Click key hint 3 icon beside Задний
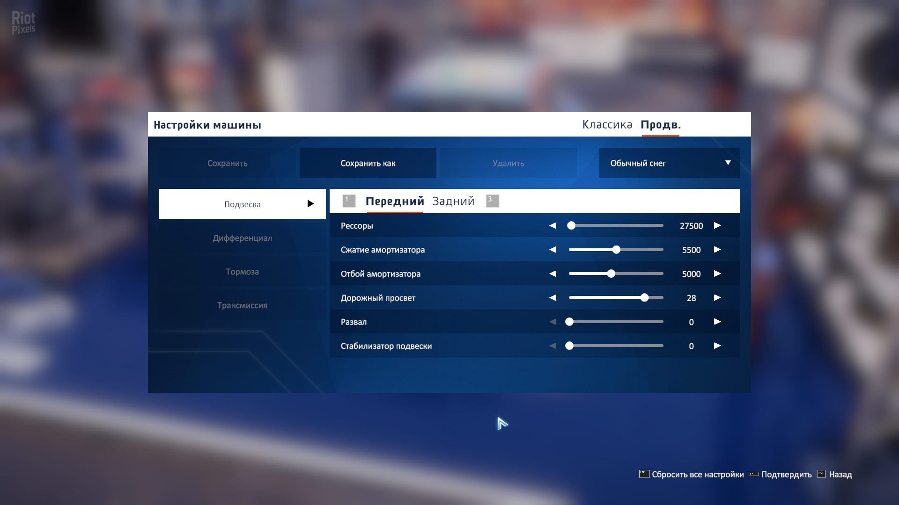The height and width of the screenshot is (505, 899). pyautogui.click(x=492, y=201)
